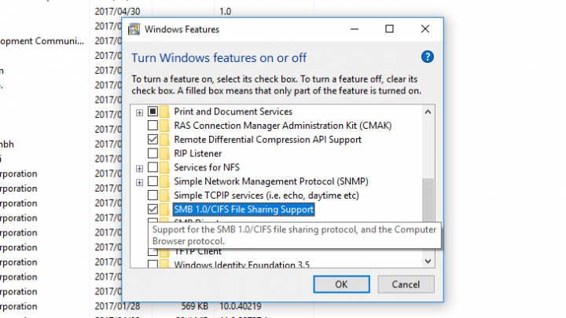Click folder icon beside RAS Connection Manager Administration Kit
Image resolution: width=566 pixels, height=318 pixels.
tap(164, 126)
